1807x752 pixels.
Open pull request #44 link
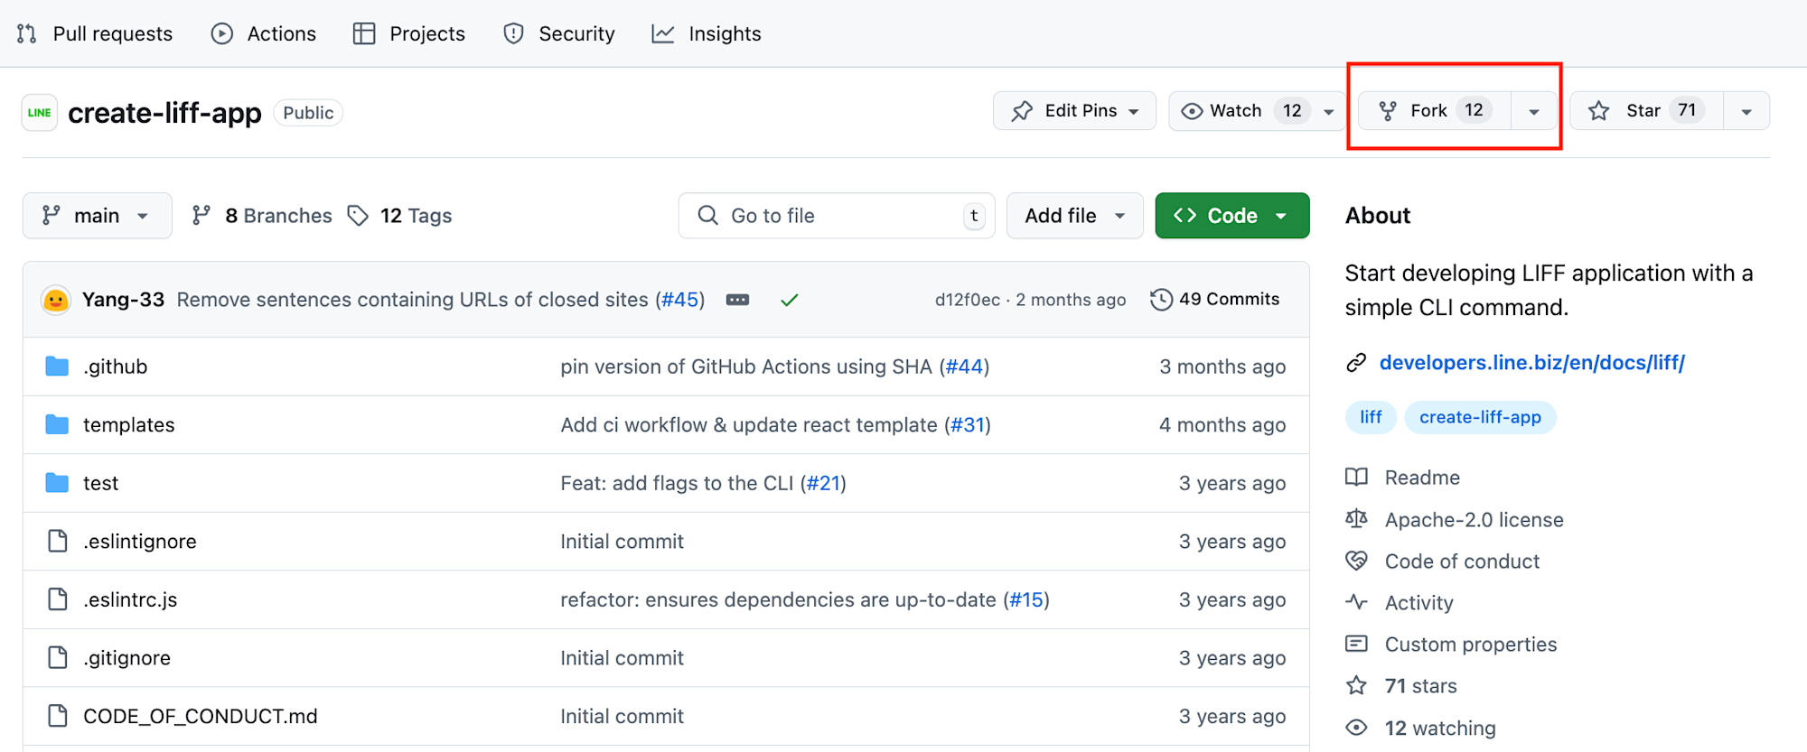tap(964, 367)
